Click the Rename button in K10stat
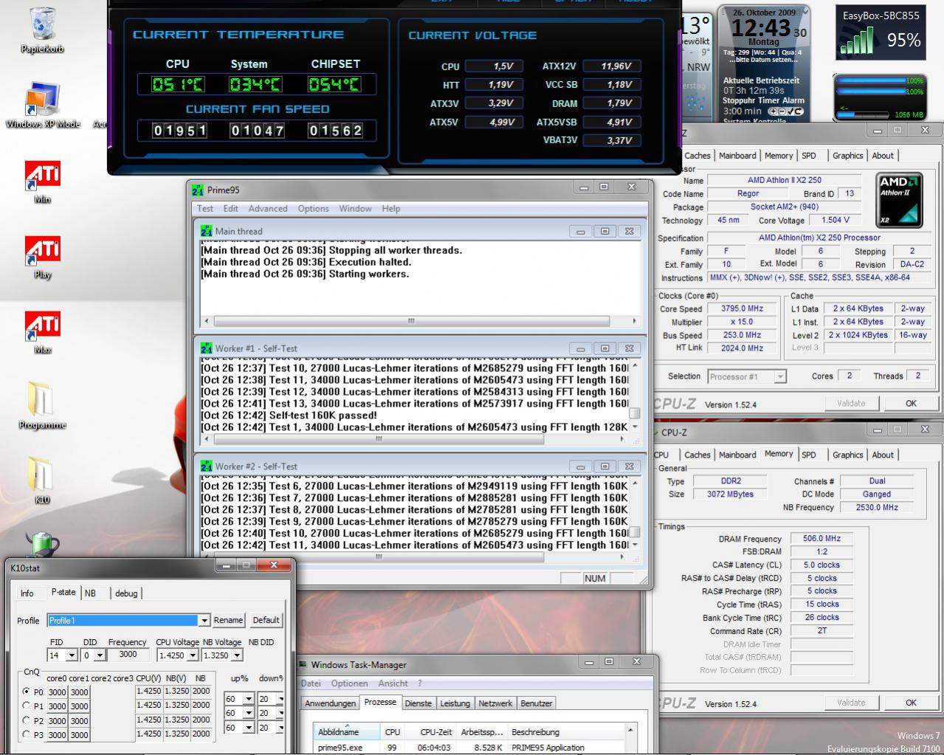The height and width of the screenshot is (755, 944). [x=228, y=620]
